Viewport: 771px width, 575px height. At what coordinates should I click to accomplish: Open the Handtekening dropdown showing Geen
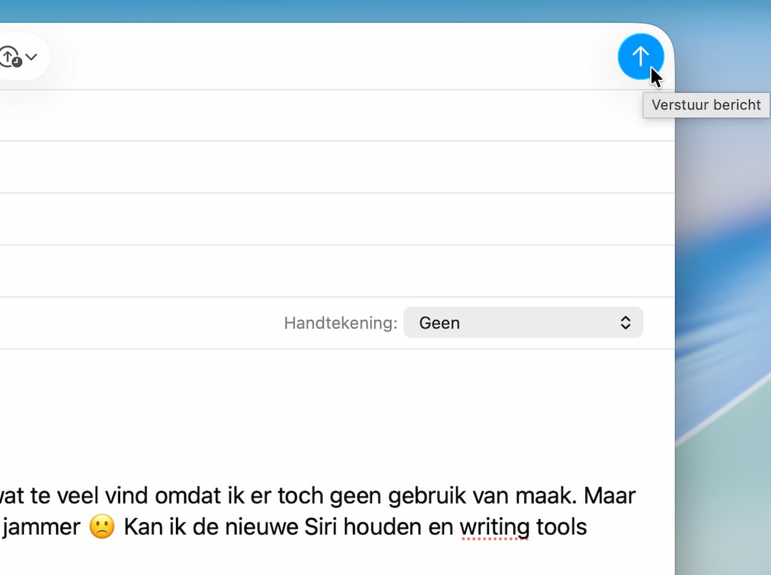tap(522, 323)
